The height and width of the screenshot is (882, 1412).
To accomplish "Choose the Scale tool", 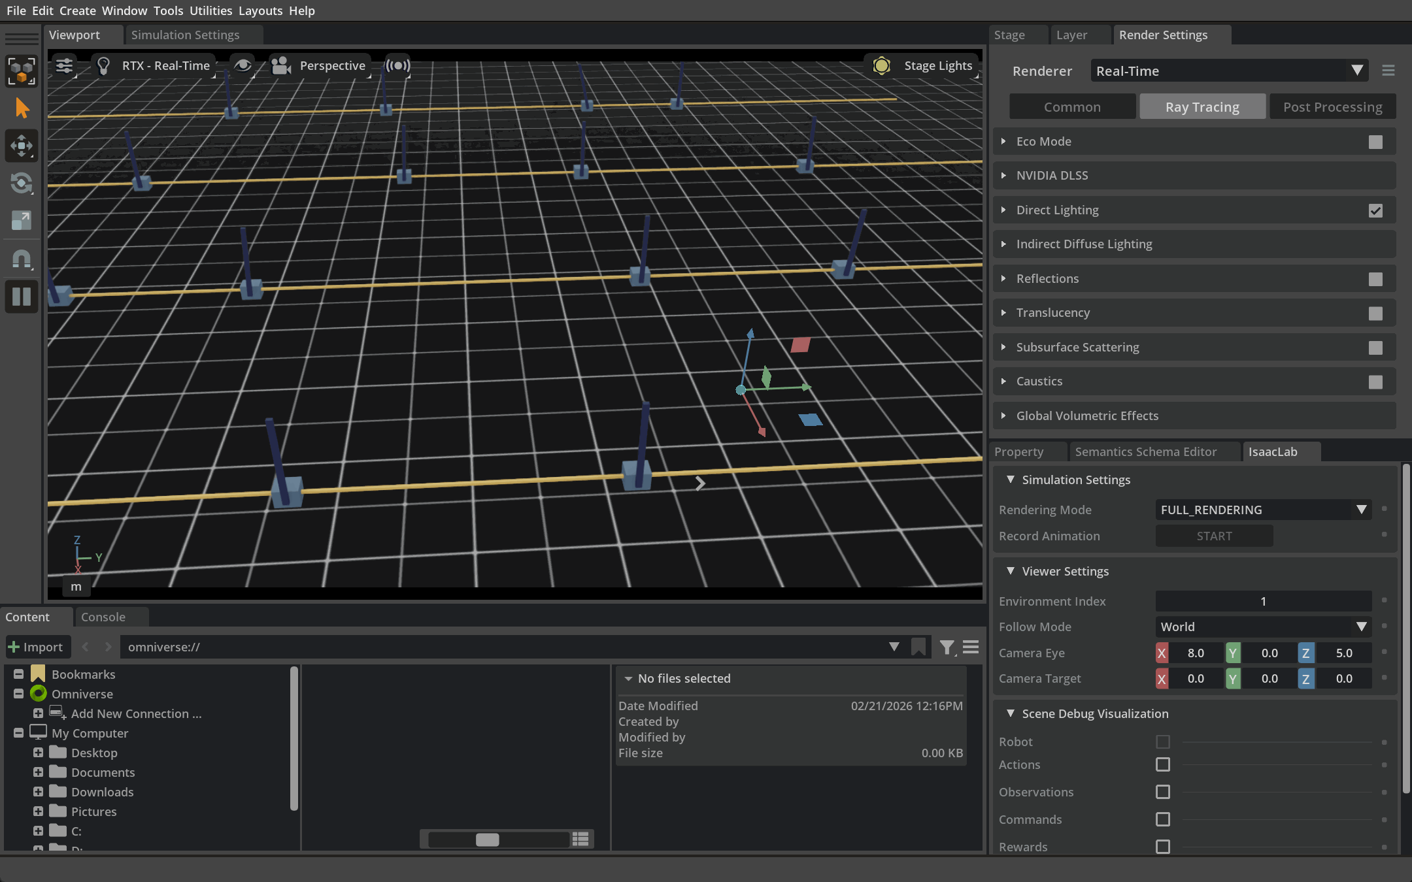I will (x=22, y=220).
